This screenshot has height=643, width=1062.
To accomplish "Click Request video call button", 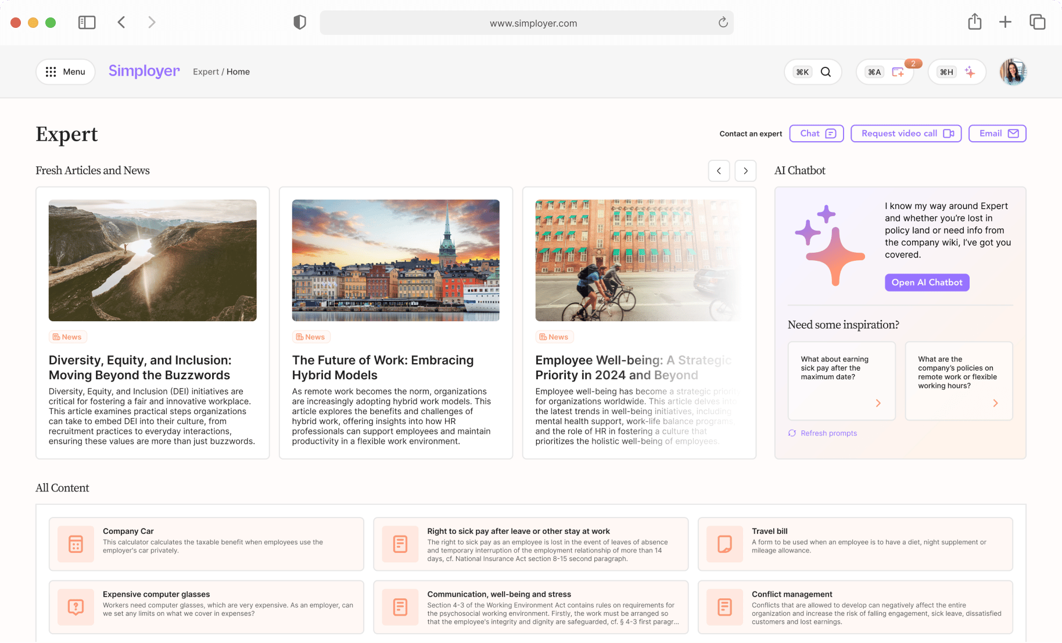I will click(x=906, y=134).
